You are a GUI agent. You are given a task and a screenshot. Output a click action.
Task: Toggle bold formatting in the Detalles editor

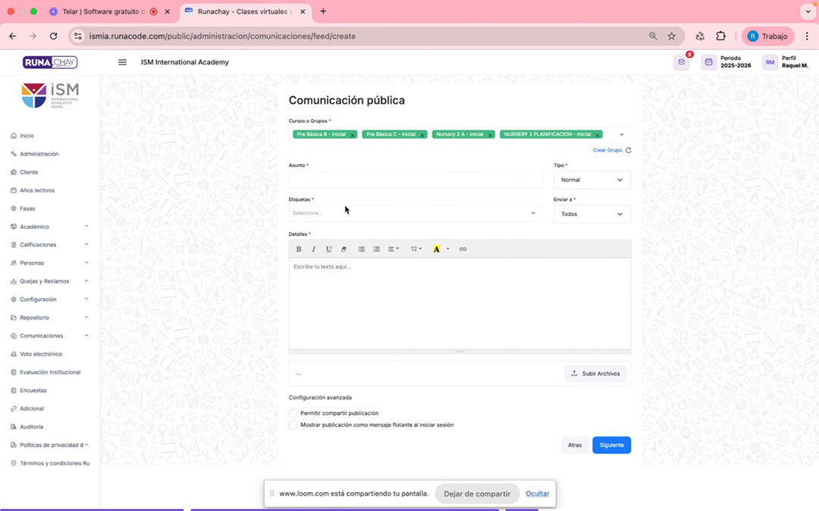coord(299,249)
